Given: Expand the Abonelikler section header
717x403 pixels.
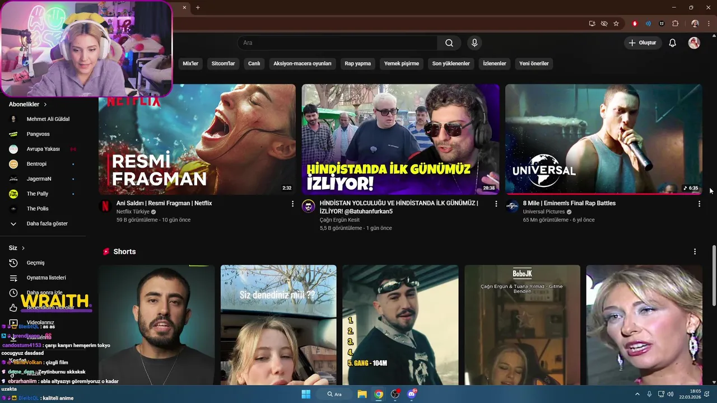Looking at the screenshot, I should point(28,104).
